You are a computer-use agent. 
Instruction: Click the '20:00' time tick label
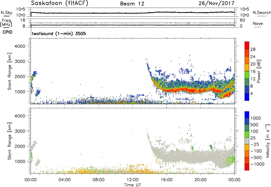(200, 180)
